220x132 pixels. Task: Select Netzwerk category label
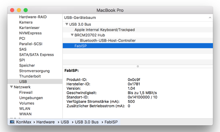[22, 87]
